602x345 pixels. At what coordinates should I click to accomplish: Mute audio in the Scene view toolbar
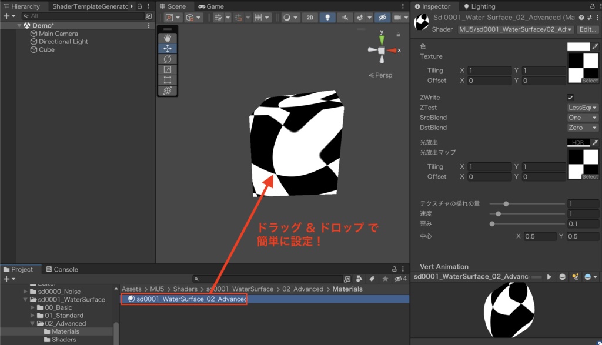[345, 18]
